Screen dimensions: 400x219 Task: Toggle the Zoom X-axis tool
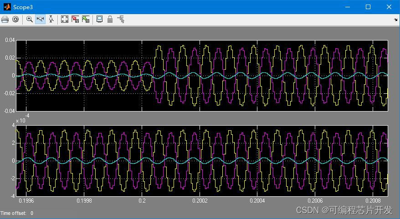pyautogui.click(x=40, y=20)
